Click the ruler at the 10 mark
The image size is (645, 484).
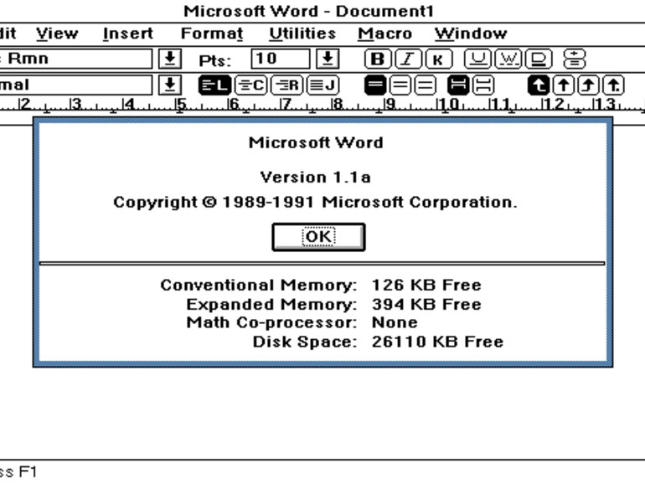[447, 105]
